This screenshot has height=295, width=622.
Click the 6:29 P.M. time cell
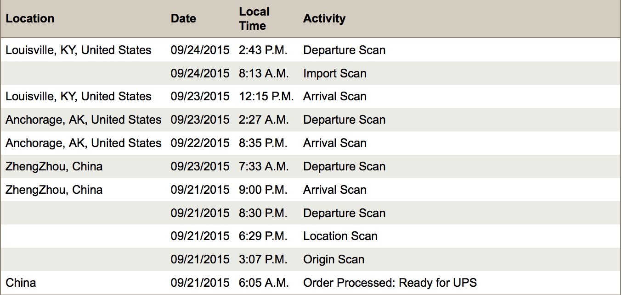(263, 236)
